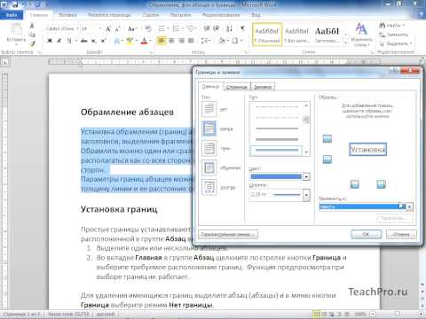Screen dimensions: 426x319
Task: Toggle bottom border button in preview
Action: (x=327, y=159)
